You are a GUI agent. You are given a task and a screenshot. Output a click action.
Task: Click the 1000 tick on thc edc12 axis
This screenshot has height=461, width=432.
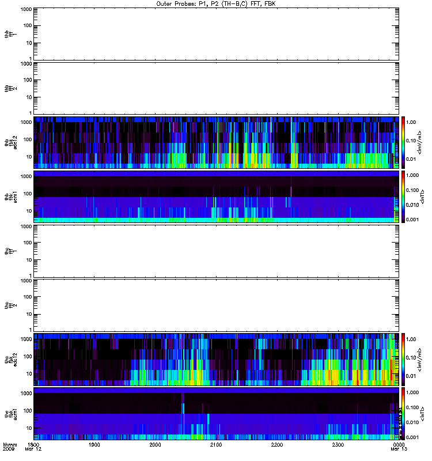(26, 339)
